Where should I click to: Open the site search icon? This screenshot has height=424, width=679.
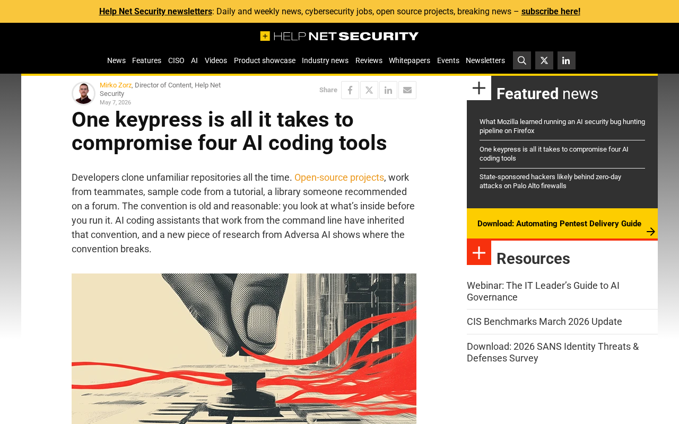point(522,60)
